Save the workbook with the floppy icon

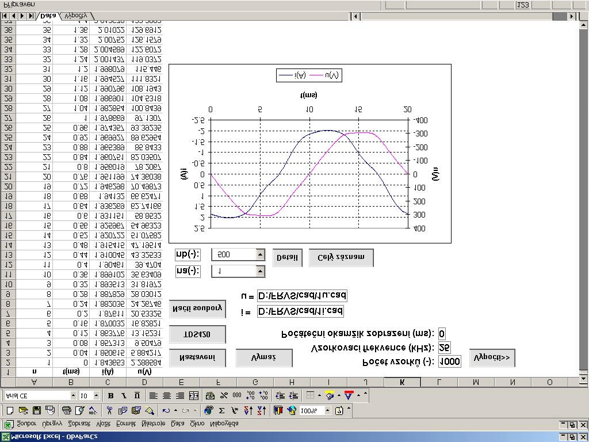pos(36,410)
